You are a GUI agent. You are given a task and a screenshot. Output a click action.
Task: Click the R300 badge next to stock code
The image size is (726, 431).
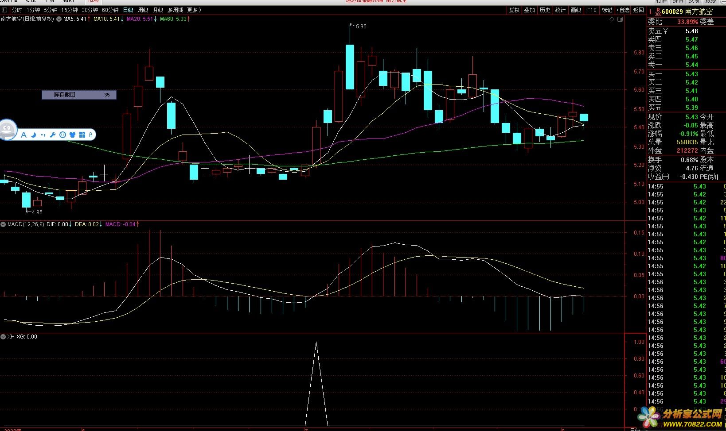pos(658,12)
